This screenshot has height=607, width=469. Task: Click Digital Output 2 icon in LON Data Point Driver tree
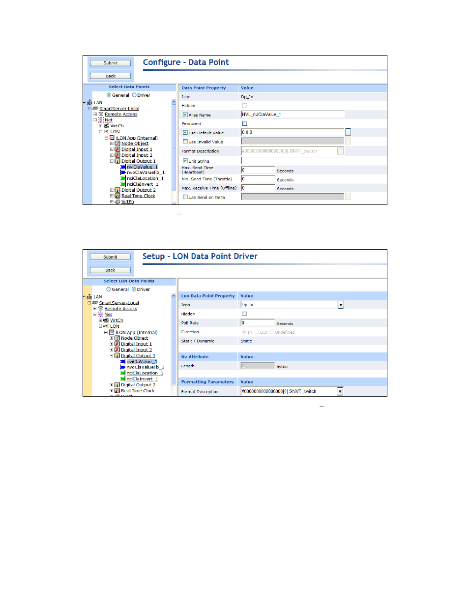click(x=117, y=385)
